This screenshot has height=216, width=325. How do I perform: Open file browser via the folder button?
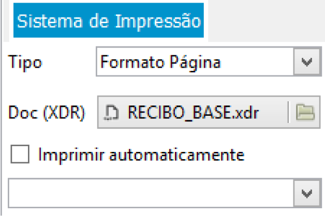(x=305, y=112)
